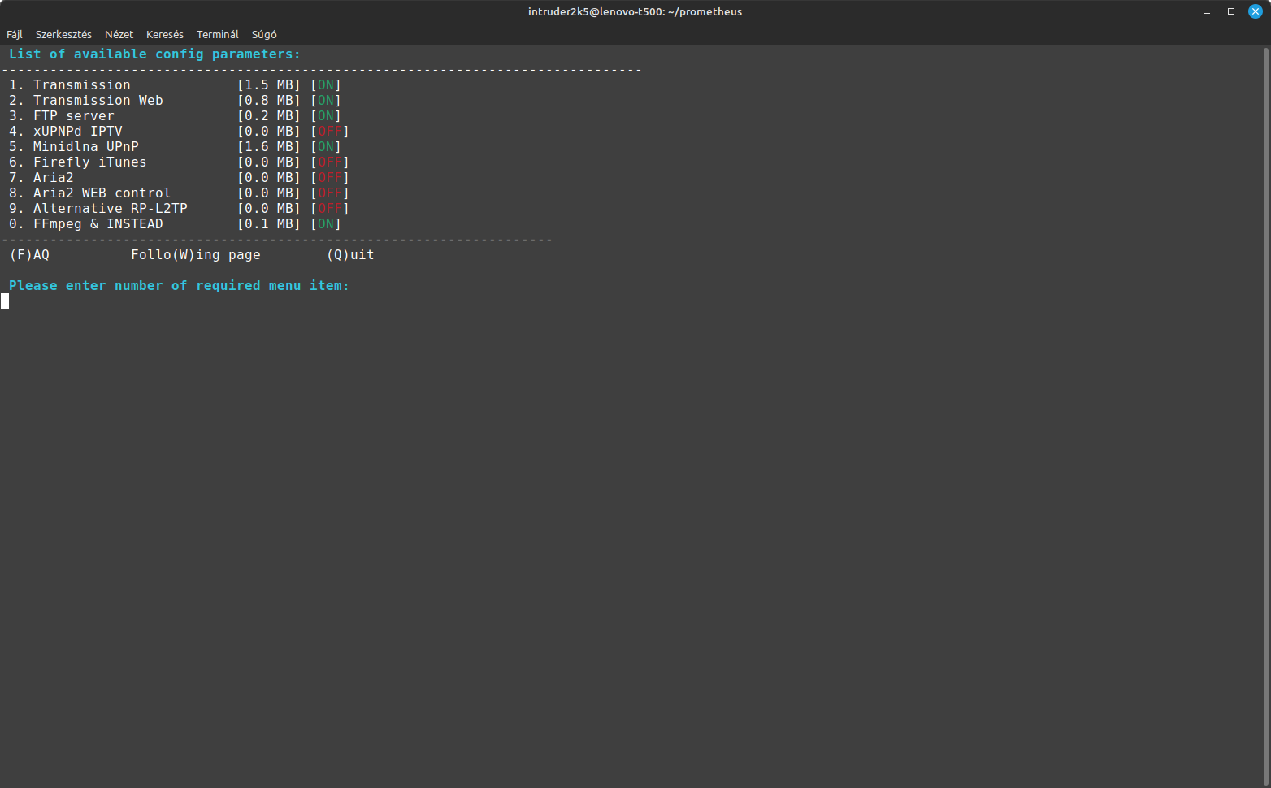This screenshot has height=788, width=1271.
Task: Click the [ON] status of FTP server
Action: click(326, 116)
